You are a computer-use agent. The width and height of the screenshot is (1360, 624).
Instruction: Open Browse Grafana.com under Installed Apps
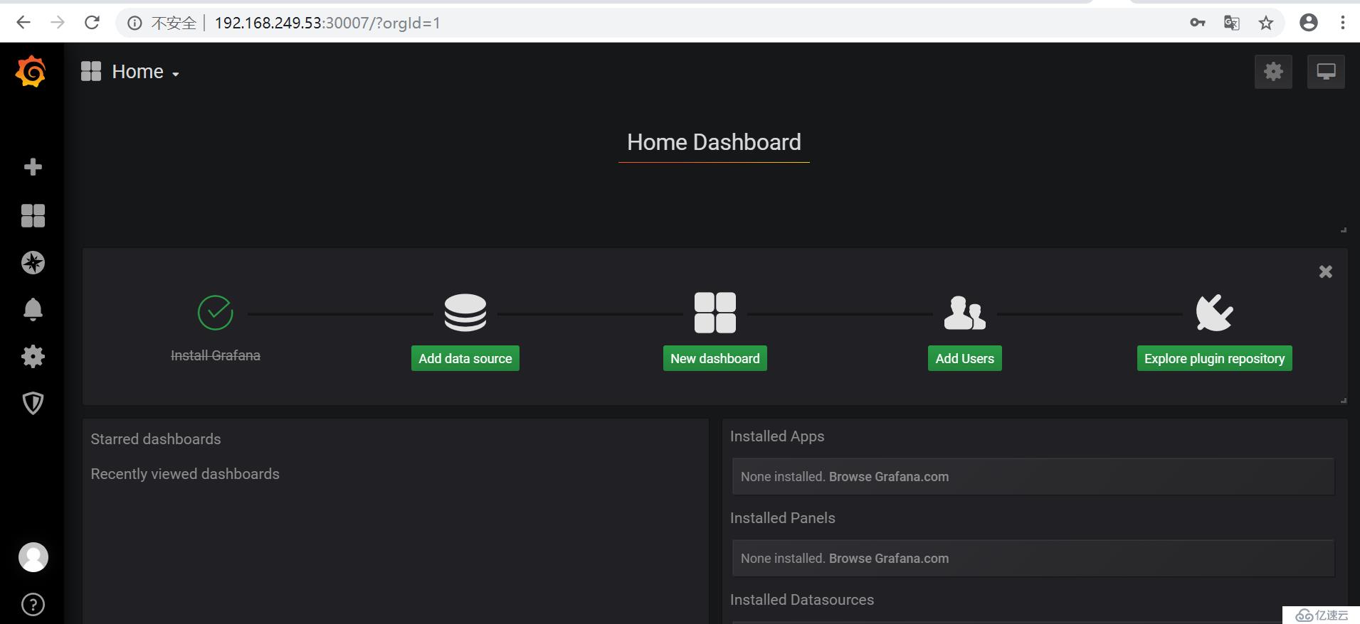[889, 477]
